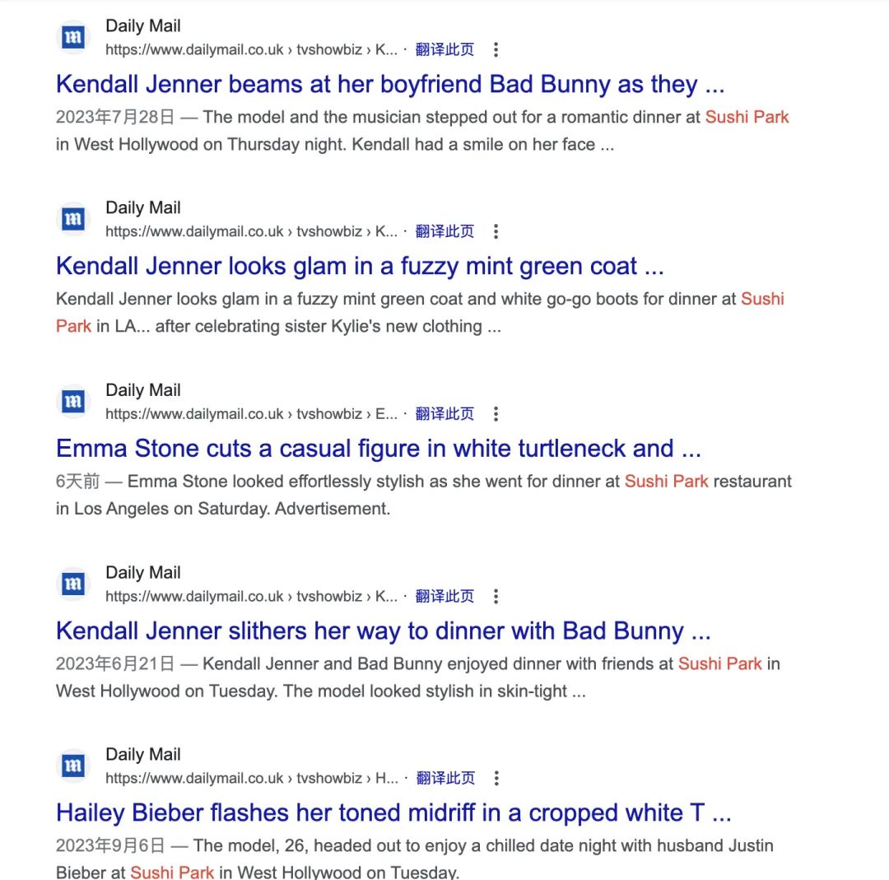Click 翻译此页 for the first Daily Mail result

coord(444,50)
